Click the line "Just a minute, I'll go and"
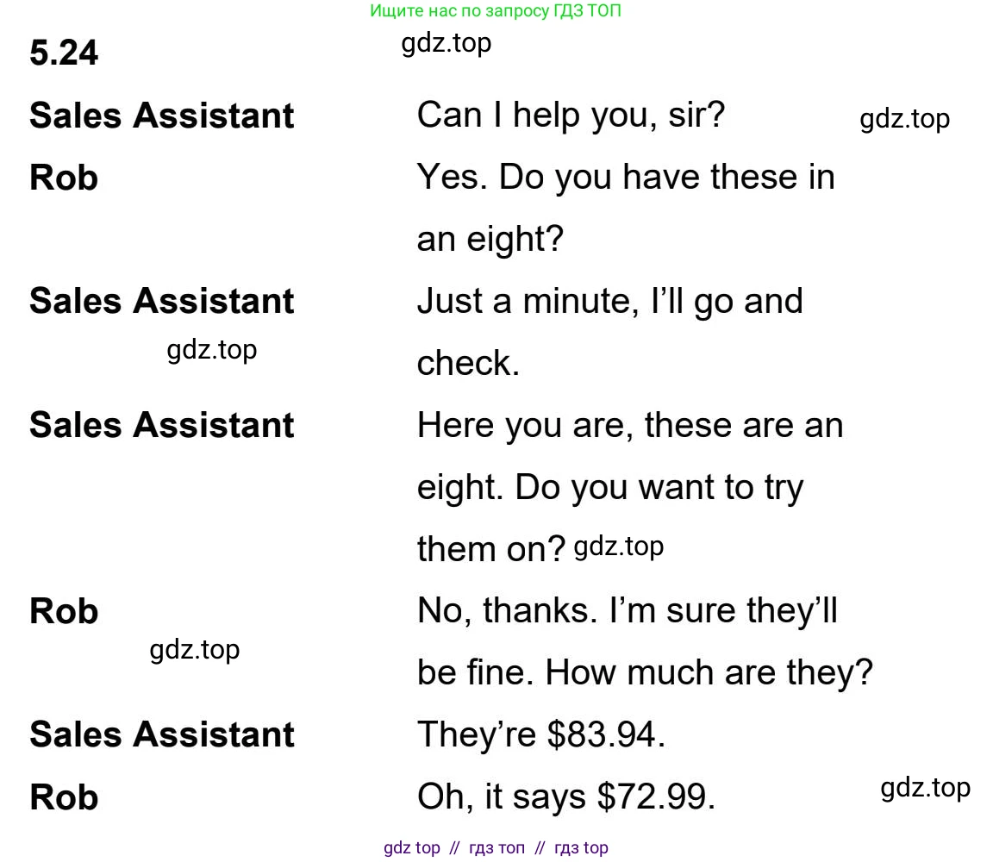This screenshot has height=862, width=993. pyautogui.click(x=609, y=301)
